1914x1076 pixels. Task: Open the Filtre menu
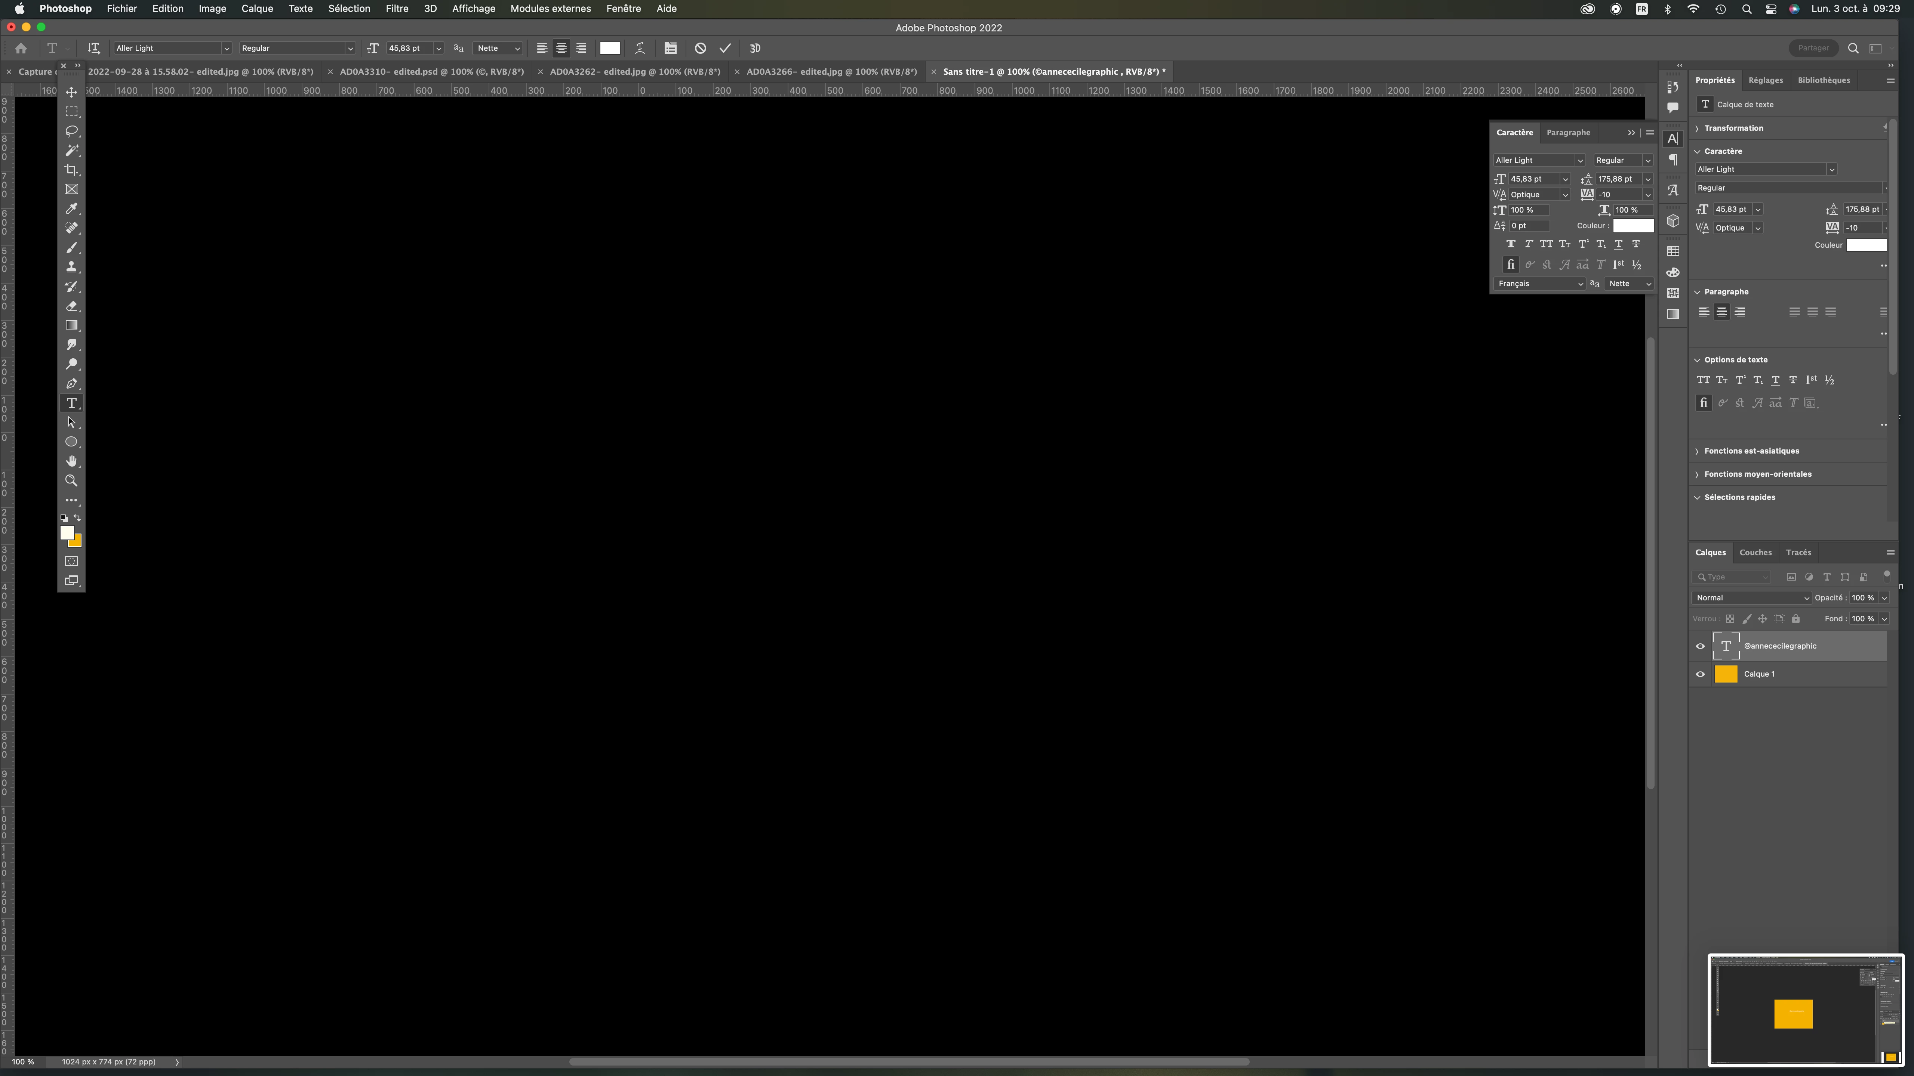(x=397, y=9)
